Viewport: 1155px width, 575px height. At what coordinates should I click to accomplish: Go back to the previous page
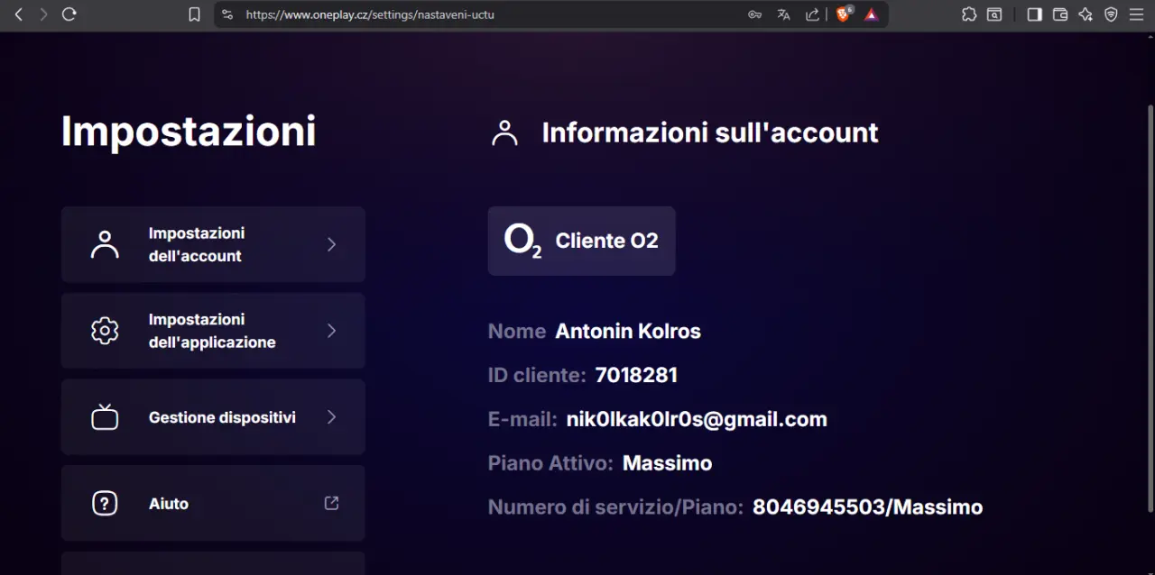point(18,14)
